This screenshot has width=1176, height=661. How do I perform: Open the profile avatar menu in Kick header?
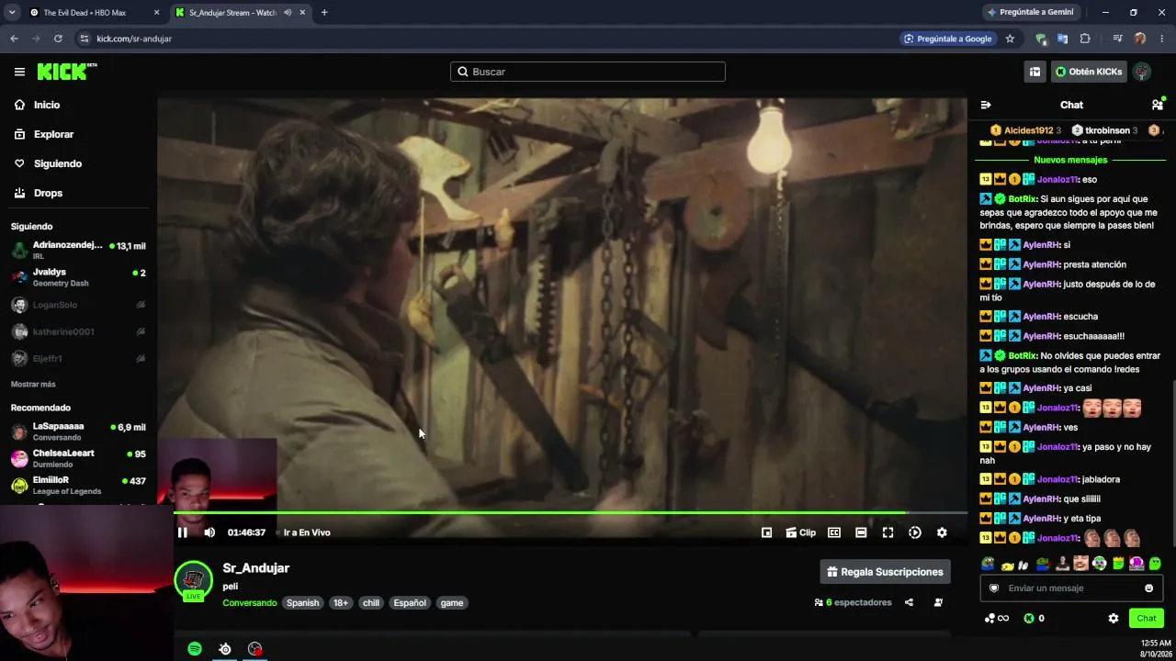(x=1142, y=72)
